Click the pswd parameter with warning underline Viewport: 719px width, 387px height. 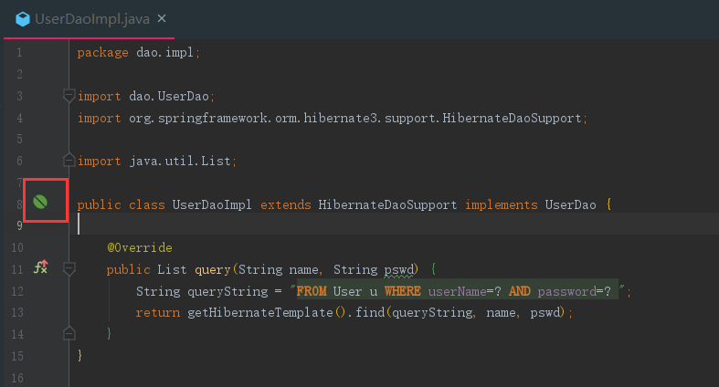point(399,270)
